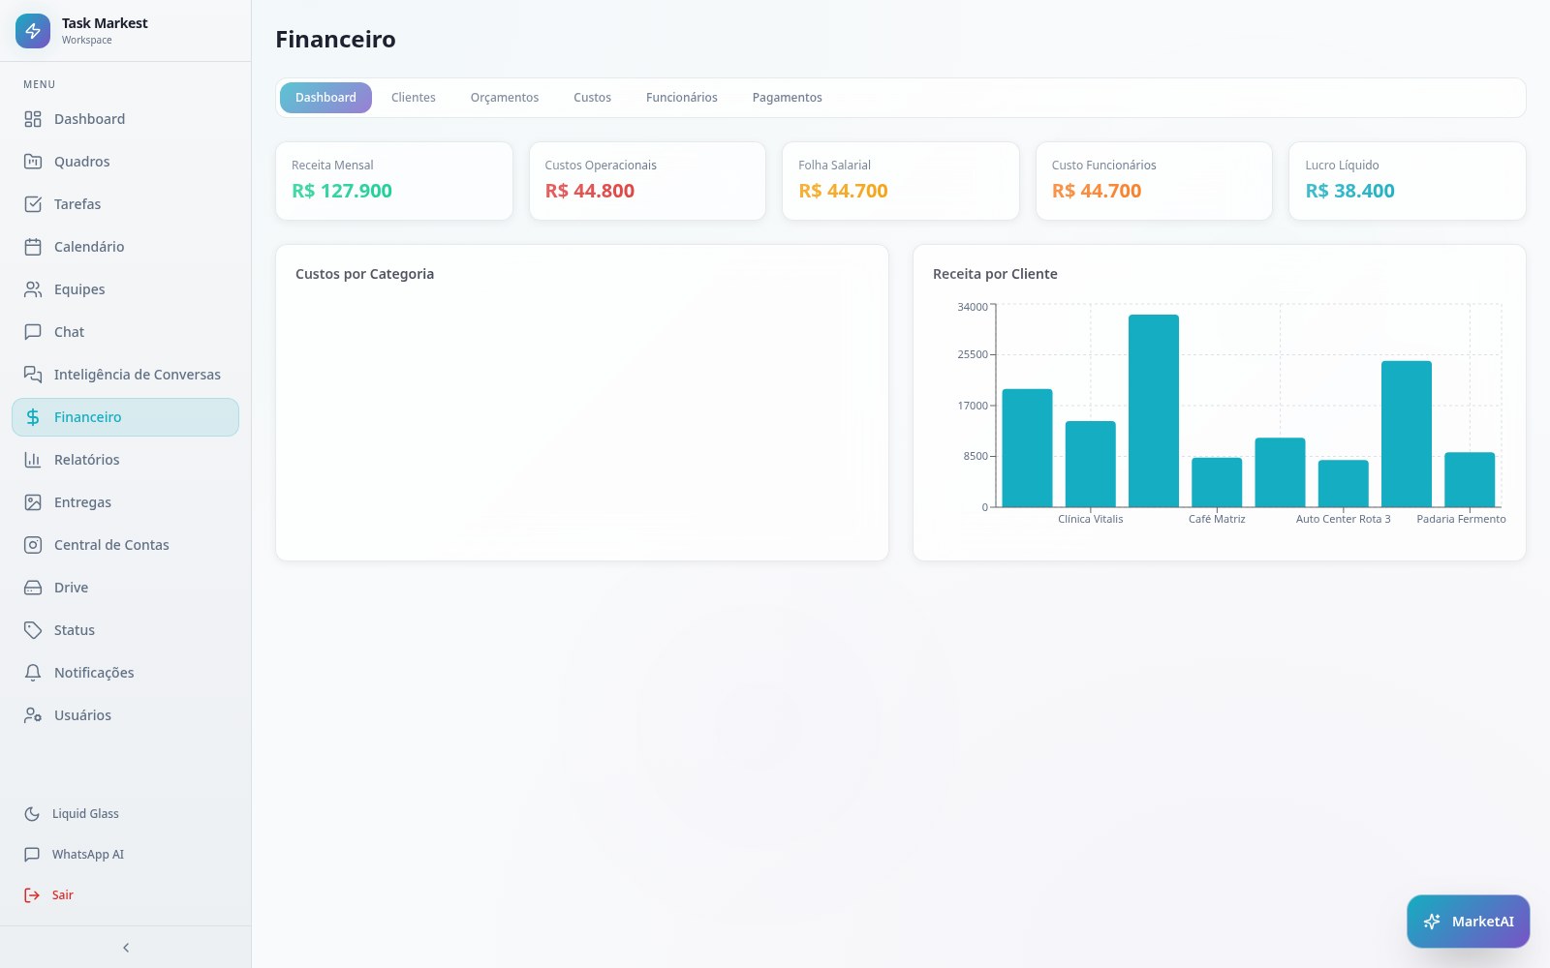This screenshot has width=1550, height=968.
Task: Select the Custos tab
Action: coord(592,98)
